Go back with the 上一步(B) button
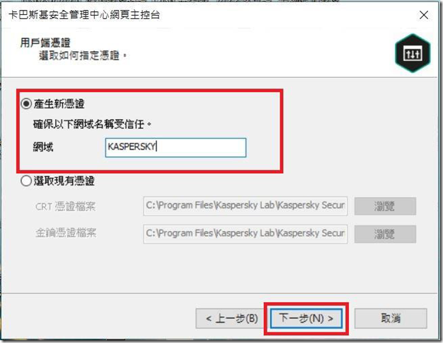 pyautogui.click(x=231, y=319)
